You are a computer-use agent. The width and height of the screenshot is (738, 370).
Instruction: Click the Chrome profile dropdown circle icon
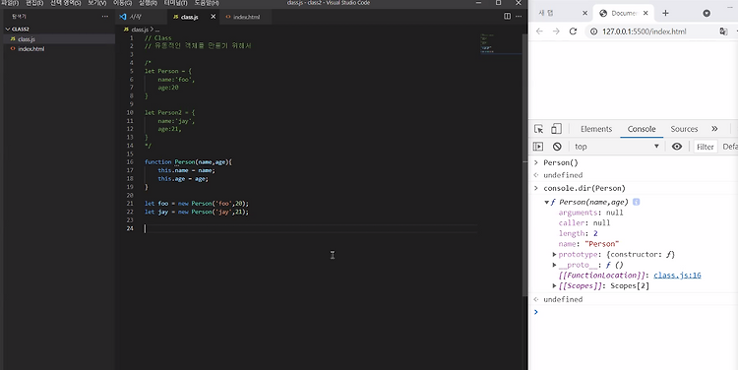tap(707, 13)
